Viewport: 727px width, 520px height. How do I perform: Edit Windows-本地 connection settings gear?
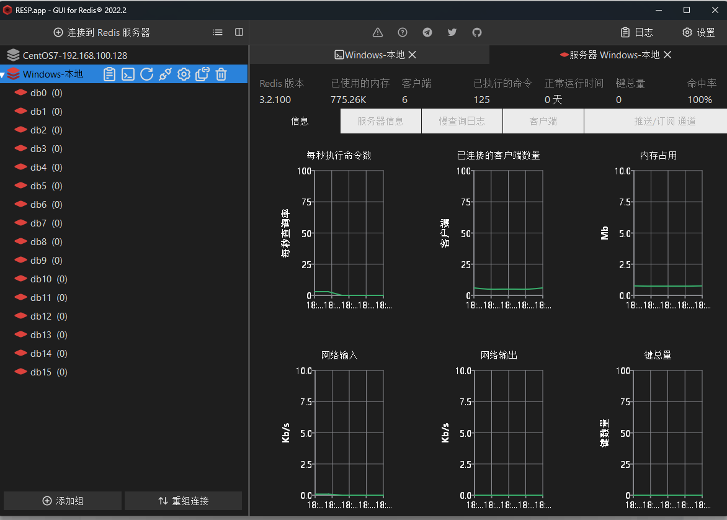pyautogui.click(x=184, y=74)
